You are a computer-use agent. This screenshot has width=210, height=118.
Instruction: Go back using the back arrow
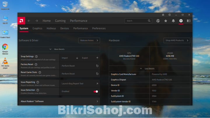pyautogui.click(x=29, y=21)
